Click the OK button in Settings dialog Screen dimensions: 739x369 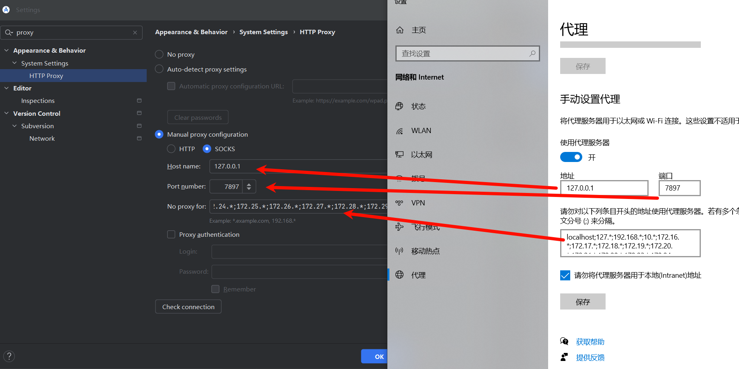click(x=375, y=357)
